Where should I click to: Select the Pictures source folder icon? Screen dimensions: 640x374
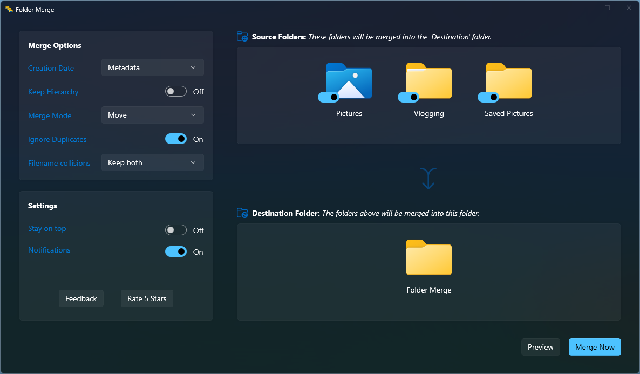coord(349,82)
